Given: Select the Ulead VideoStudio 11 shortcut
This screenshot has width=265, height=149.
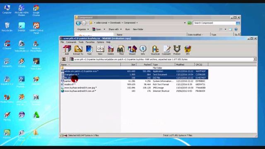Looking at the screenshot, I should [x=22, y=46].
